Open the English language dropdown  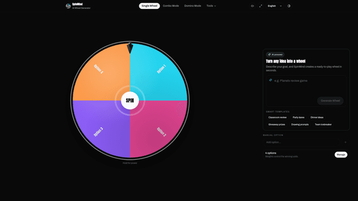click(x=275, y=6)
